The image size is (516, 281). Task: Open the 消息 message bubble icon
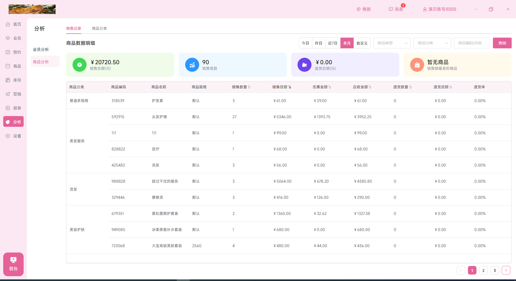pyautogui.click(x=391, y=9)
